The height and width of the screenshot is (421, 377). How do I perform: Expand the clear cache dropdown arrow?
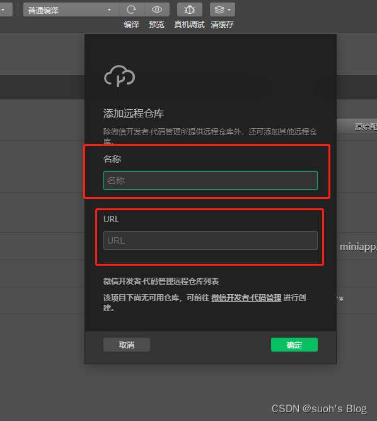[x=229, y=10]
